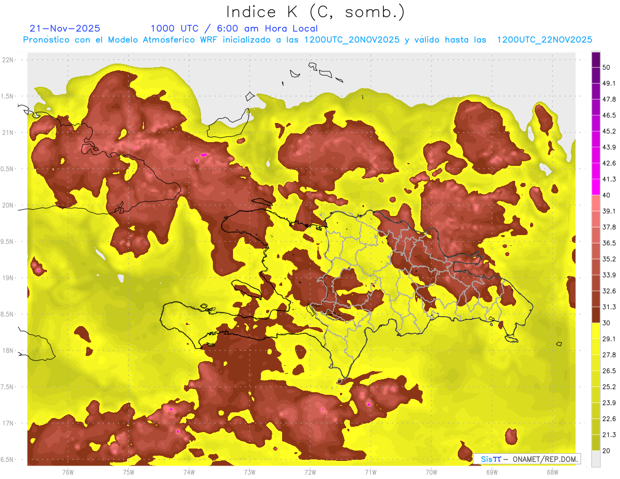Click legend value "20"

(x=607, y=451)
